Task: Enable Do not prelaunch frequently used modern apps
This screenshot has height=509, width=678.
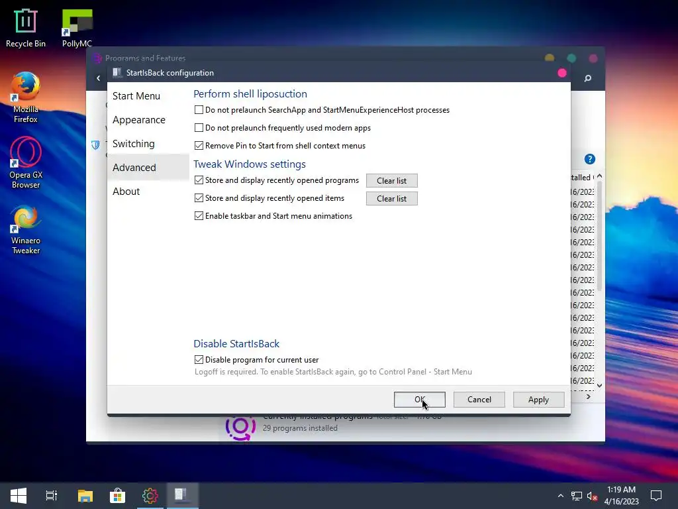Action: 199,128
